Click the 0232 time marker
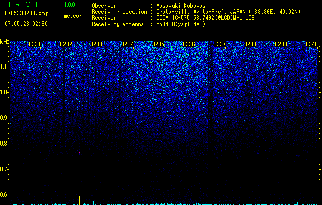Image resolution: width=322 pixels, height=205 pixels. [66, 44]
